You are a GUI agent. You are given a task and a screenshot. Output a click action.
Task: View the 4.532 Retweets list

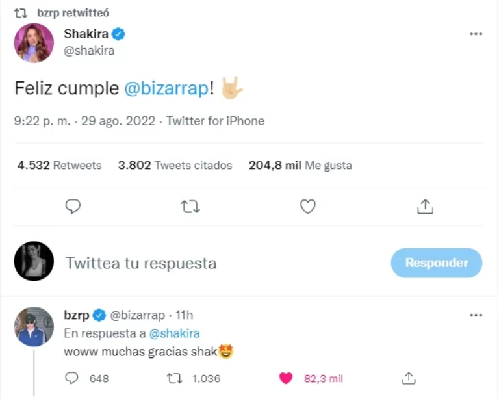(60, 165)
